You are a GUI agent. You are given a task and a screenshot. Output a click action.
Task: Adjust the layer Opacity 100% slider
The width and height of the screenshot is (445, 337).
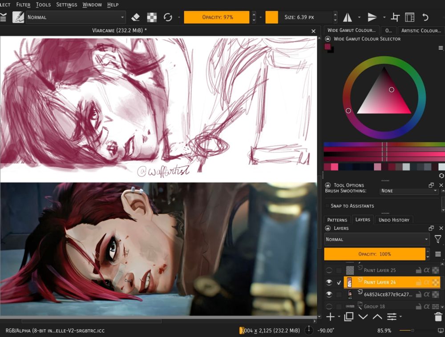[375, 254]
